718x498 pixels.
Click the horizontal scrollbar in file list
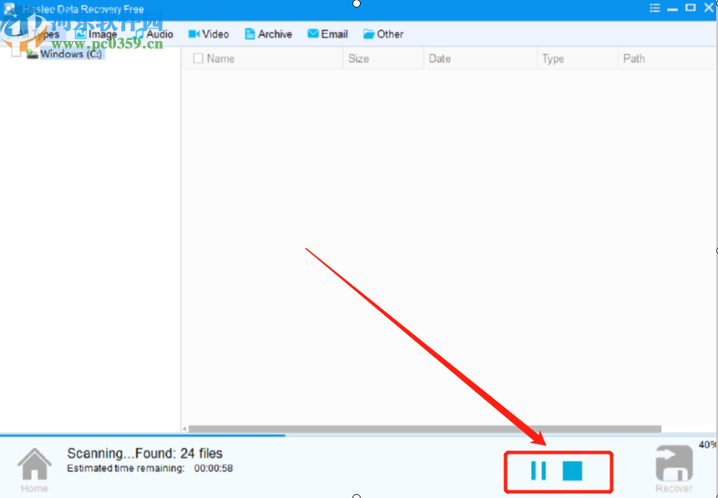[425, 429]
